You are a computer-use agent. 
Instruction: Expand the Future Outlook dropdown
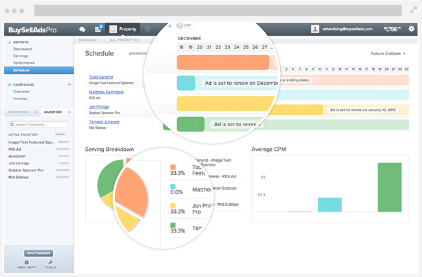coord(388,54)
